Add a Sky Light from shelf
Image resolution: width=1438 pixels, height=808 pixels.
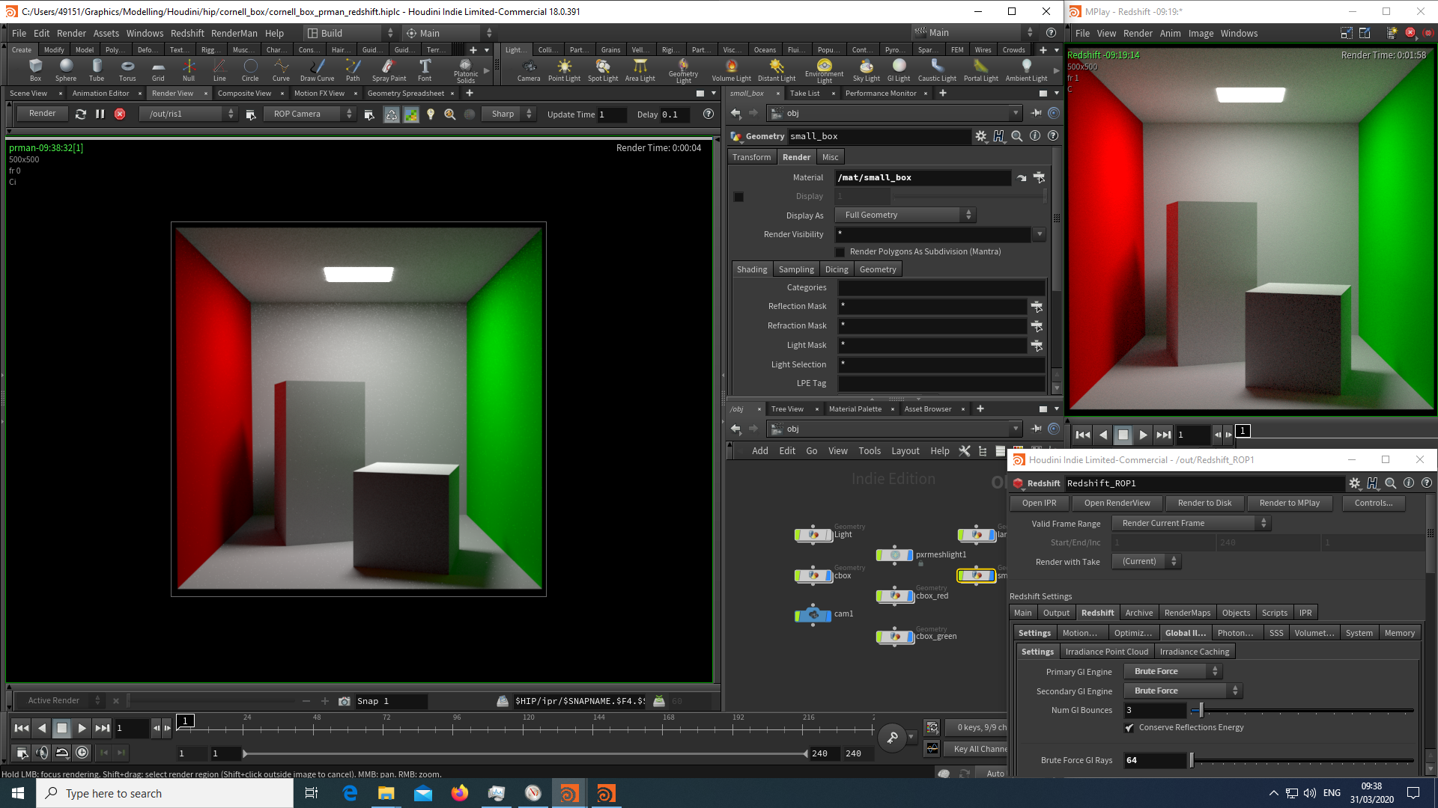[867, 70]
